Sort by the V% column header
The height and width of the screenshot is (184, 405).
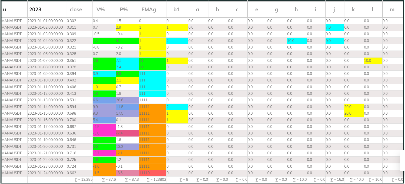tap(101, 10)
